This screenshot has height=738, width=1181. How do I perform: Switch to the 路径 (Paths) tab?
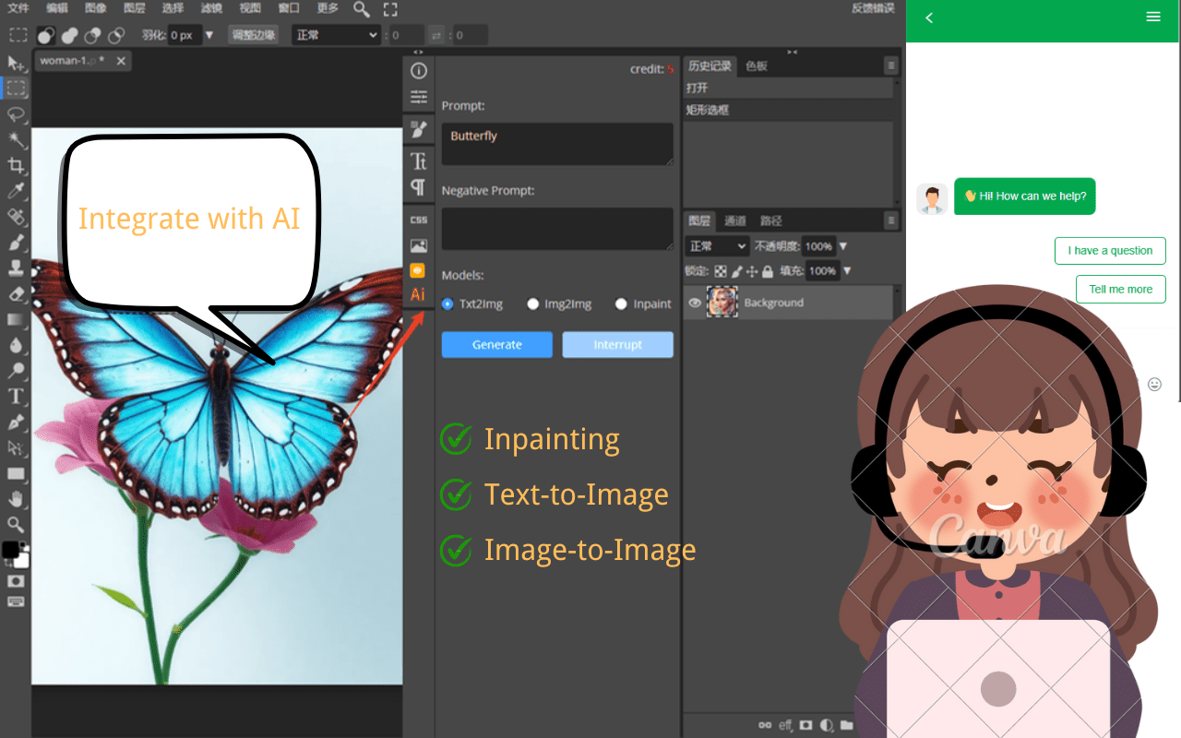(771, 220)
